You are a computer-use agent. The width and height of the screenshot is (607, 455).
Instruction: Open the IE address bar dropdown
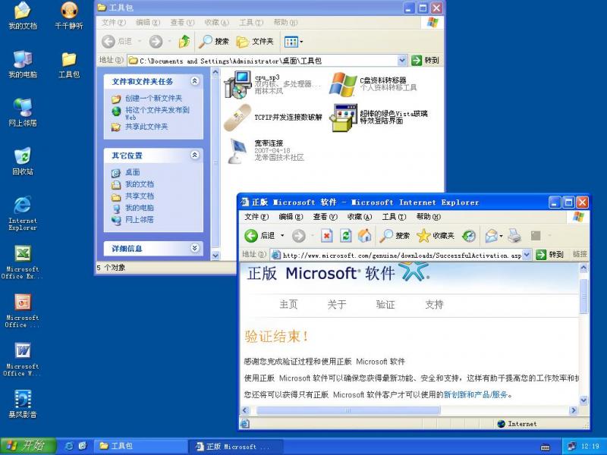coord(527,255)
